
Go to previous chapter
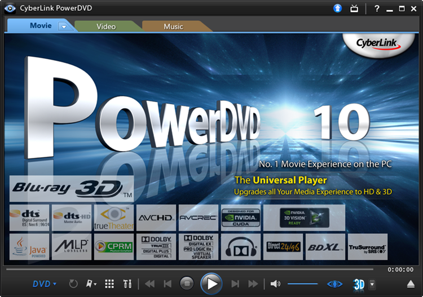tap(168, 284)
